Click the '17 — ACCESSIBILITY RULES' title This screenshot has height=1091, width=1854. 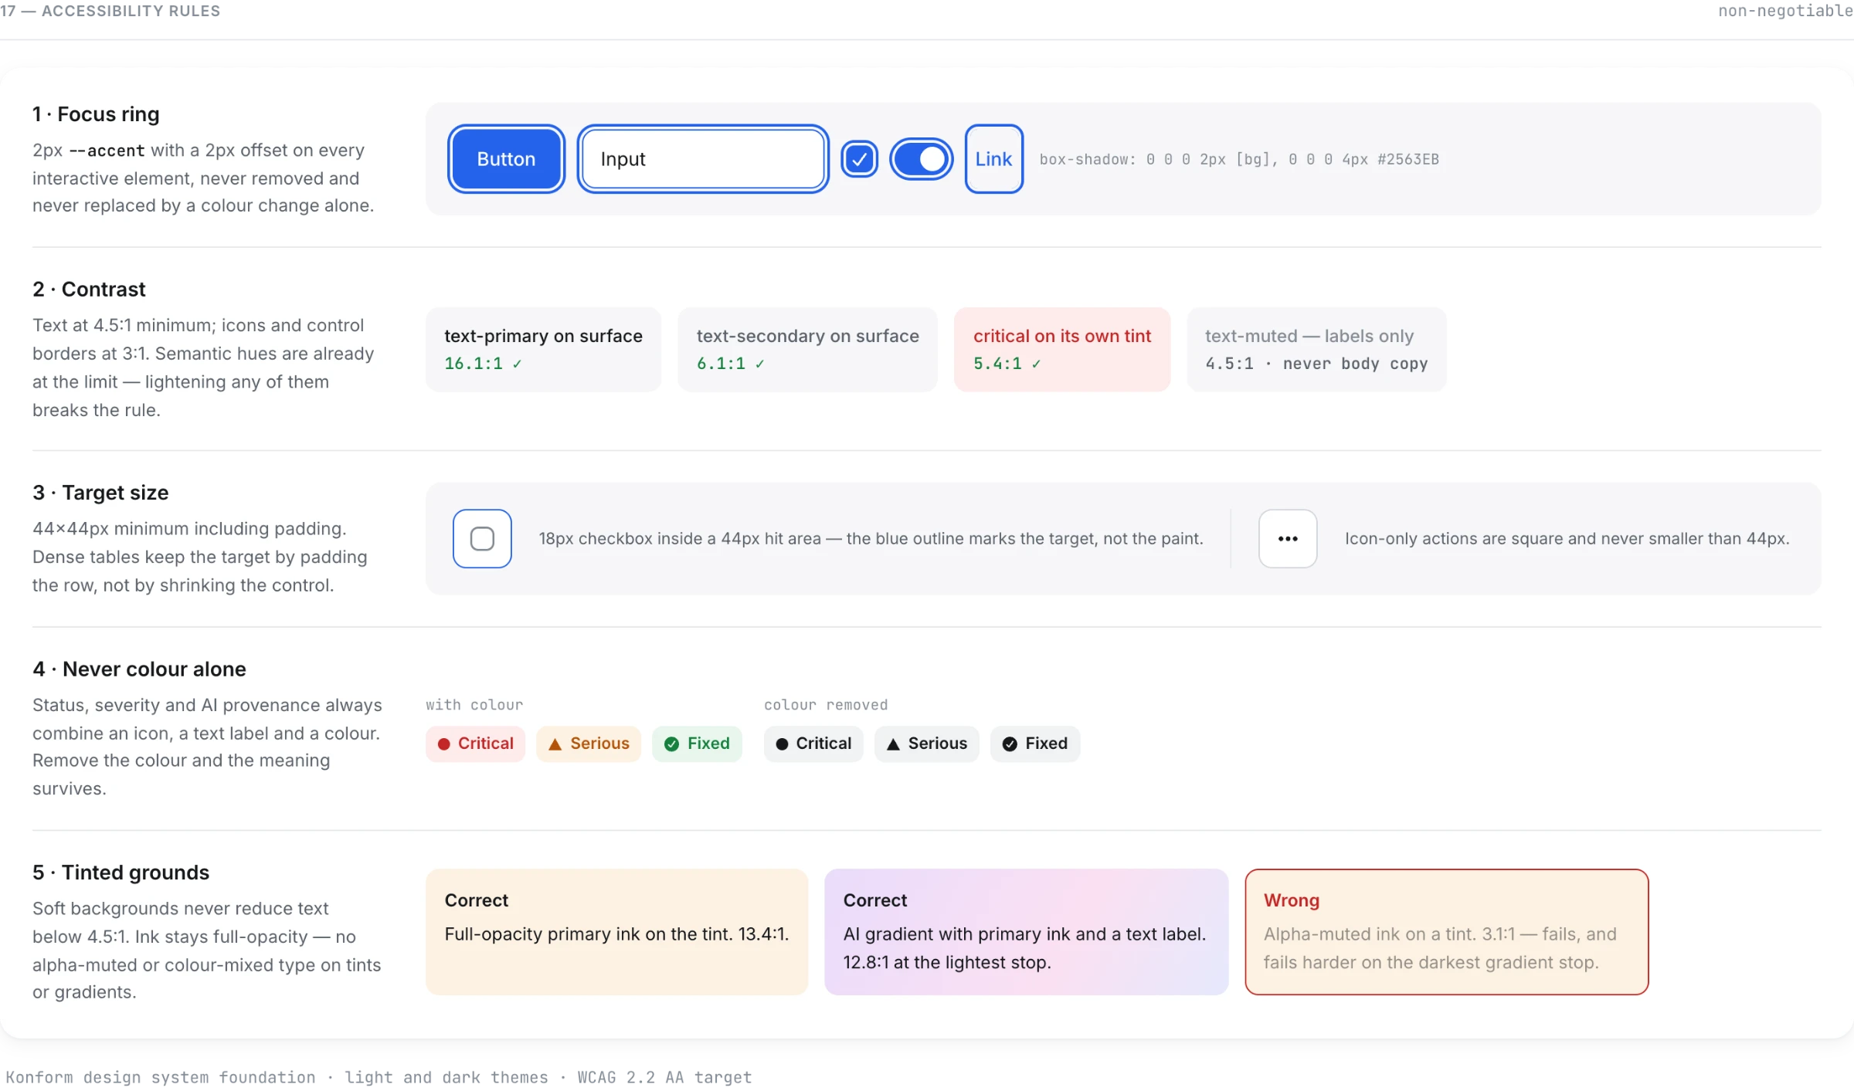pos(110,11)
